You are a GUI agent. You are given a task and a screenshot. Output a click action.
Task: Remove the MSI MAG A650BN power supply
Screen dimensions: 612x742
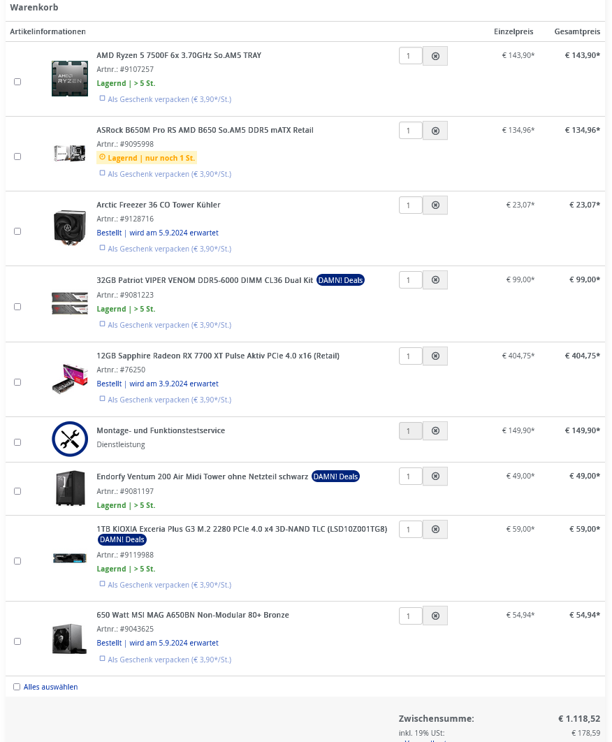pos(435,616)
